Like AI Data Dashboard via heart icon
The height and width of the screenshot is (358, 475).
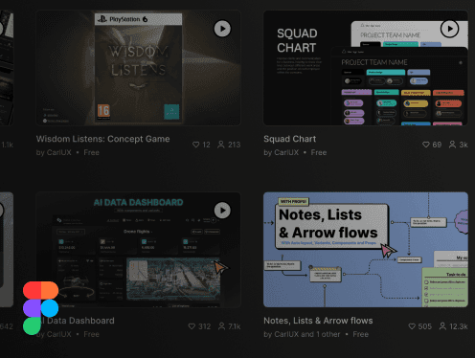(192, 326)
